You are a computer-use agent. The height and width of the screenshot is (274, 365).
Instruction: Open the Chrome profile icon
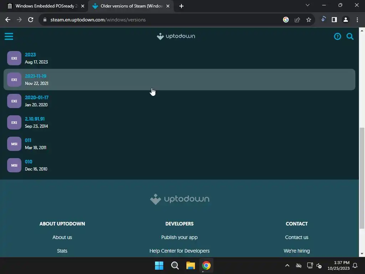click(346, 20)
